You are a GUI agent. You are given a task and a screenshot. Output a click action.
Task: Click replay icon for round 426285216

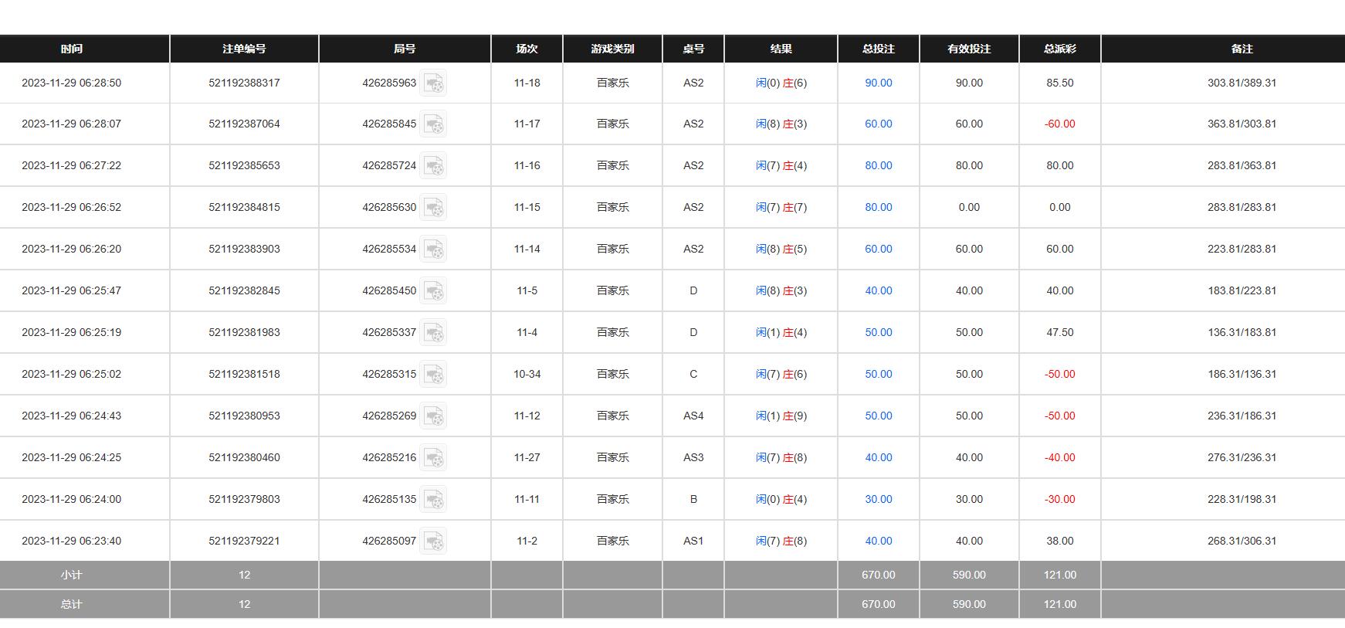click(433, 458)
